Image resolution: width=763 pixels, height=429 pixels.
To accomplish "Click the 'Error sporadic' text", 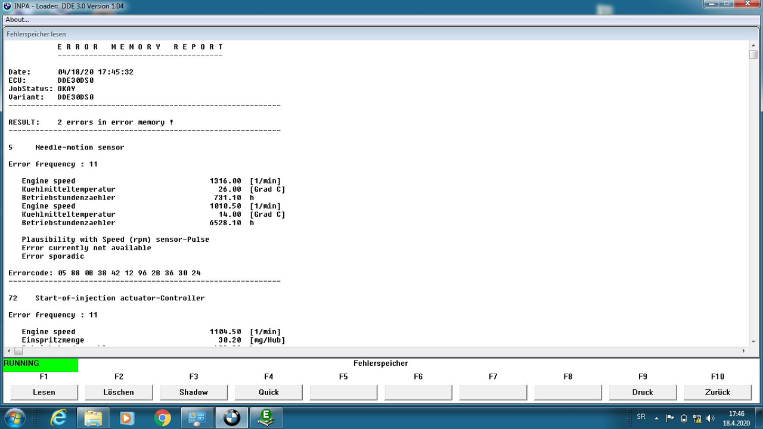I will point(53,256).
